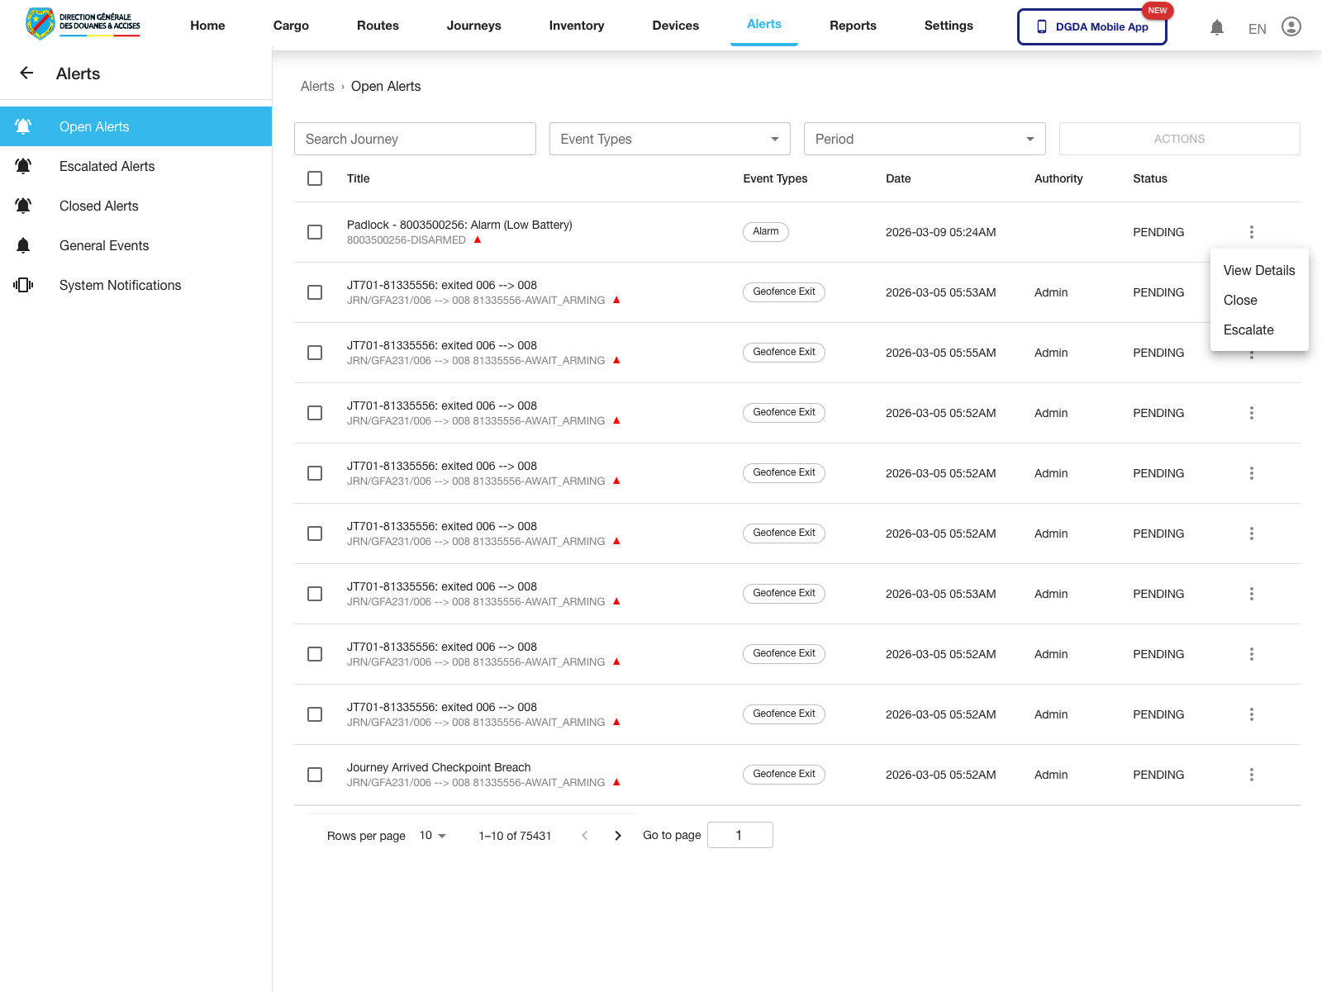Viewport: 1322px width, 991px height.
Task: Open the Event Types dropdown
Action: tap(669, 138)
